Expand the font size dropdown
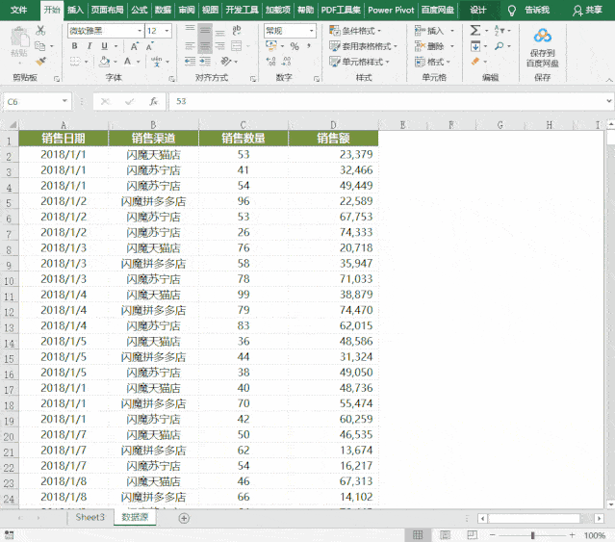 pos(167,31)
